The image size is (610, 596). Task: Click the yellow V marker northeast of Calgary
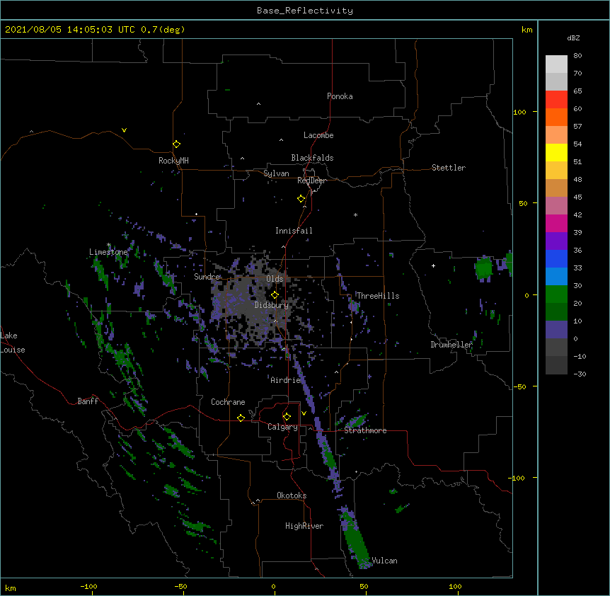point(304,413)
